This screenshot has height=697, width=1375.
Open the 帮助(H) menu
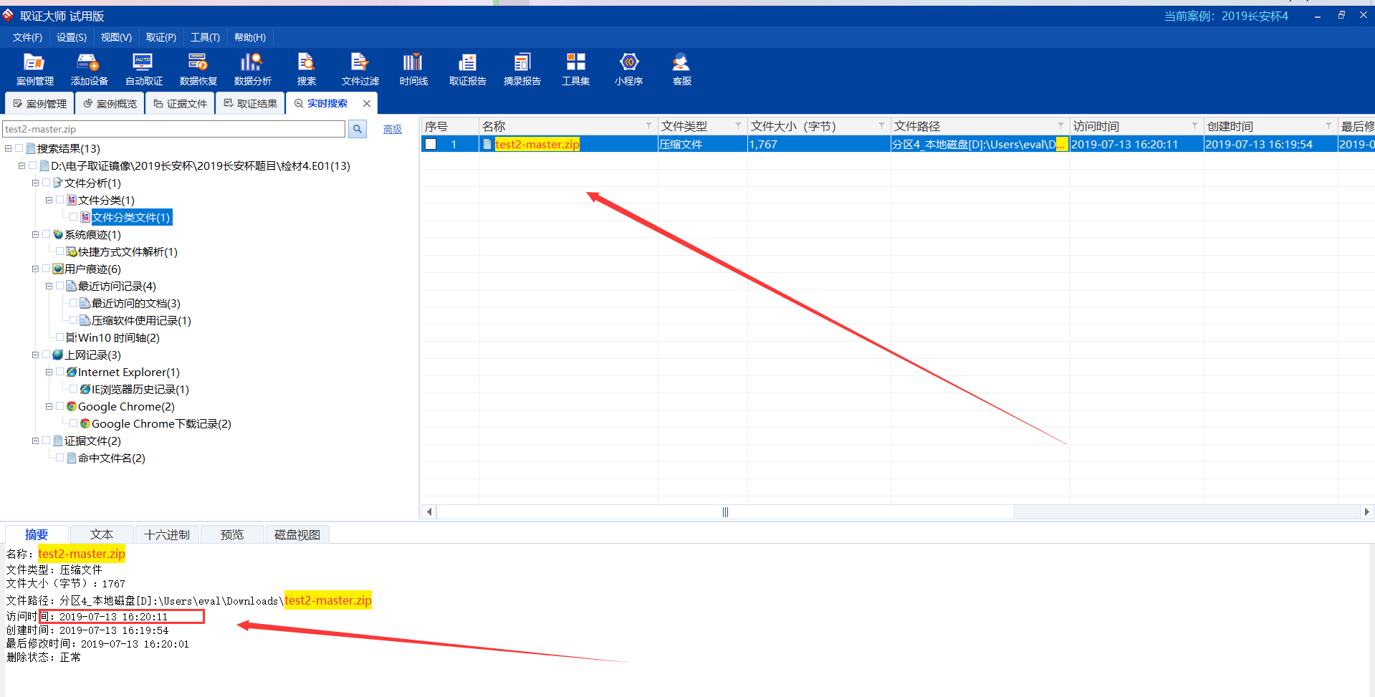pyautogui.click(x=250, y=37)
